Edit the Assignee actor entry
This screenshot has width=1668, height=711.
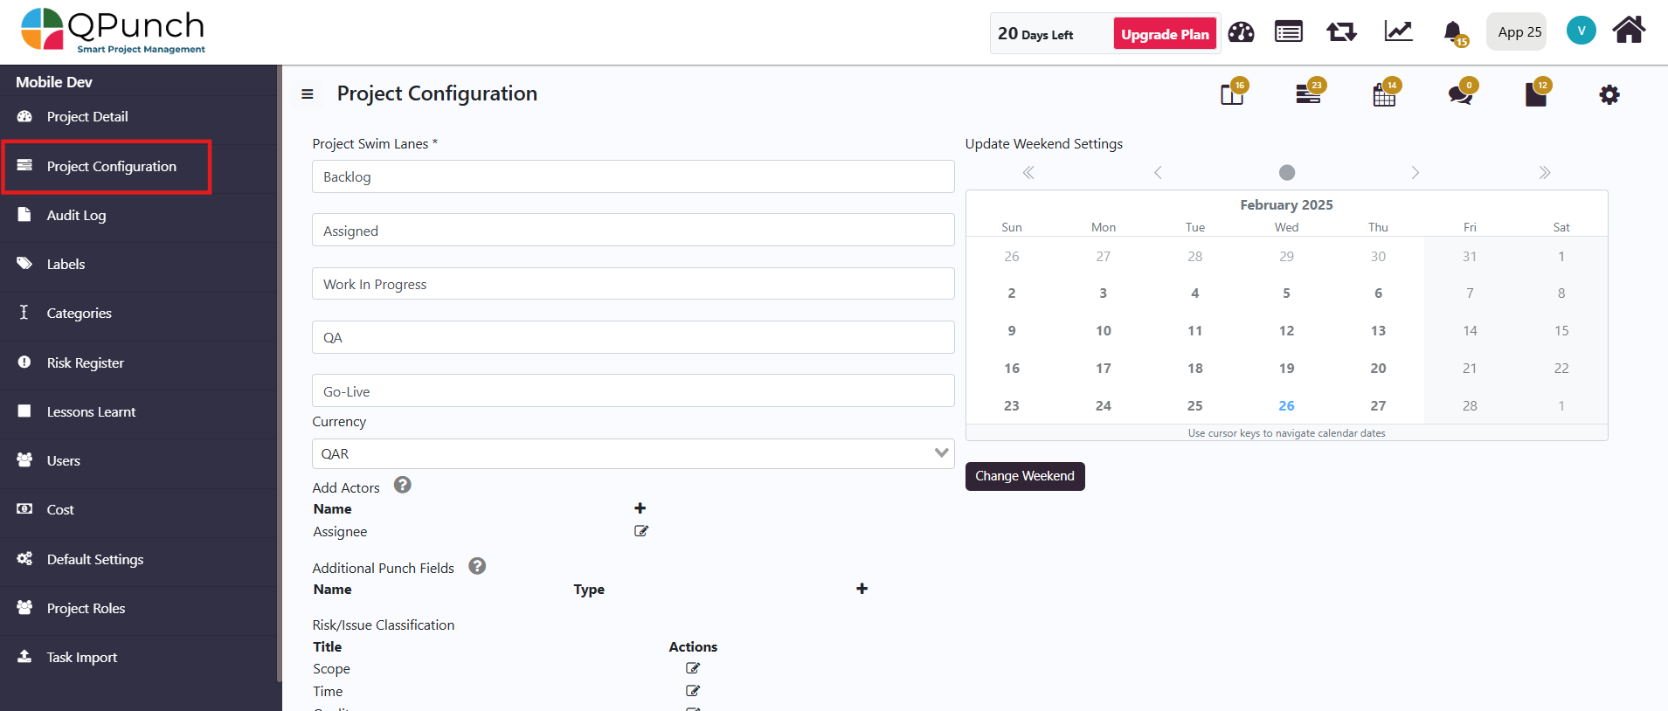(640, 531)
